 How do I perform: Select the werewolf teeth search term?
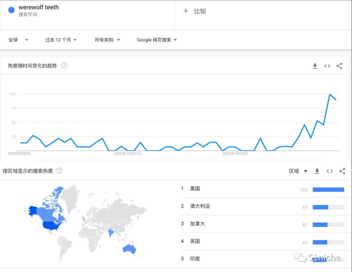coord(38,7)
